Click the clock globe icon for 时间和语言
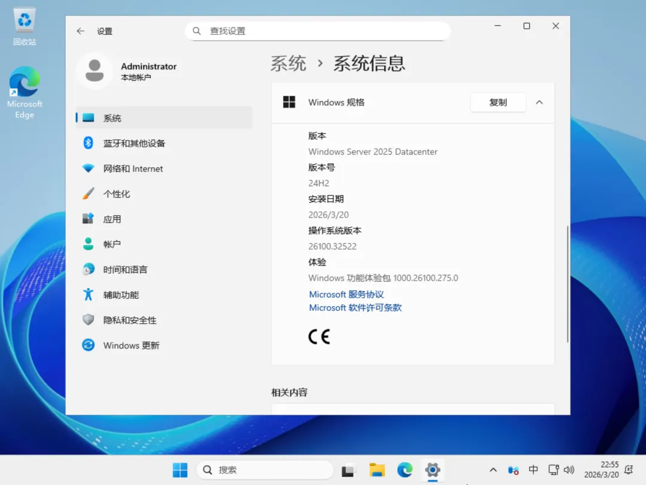 coord(88,269)
